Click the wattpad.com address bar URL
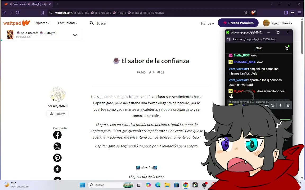305x190 pixels. pyautogui.click(x=109, y=13)
